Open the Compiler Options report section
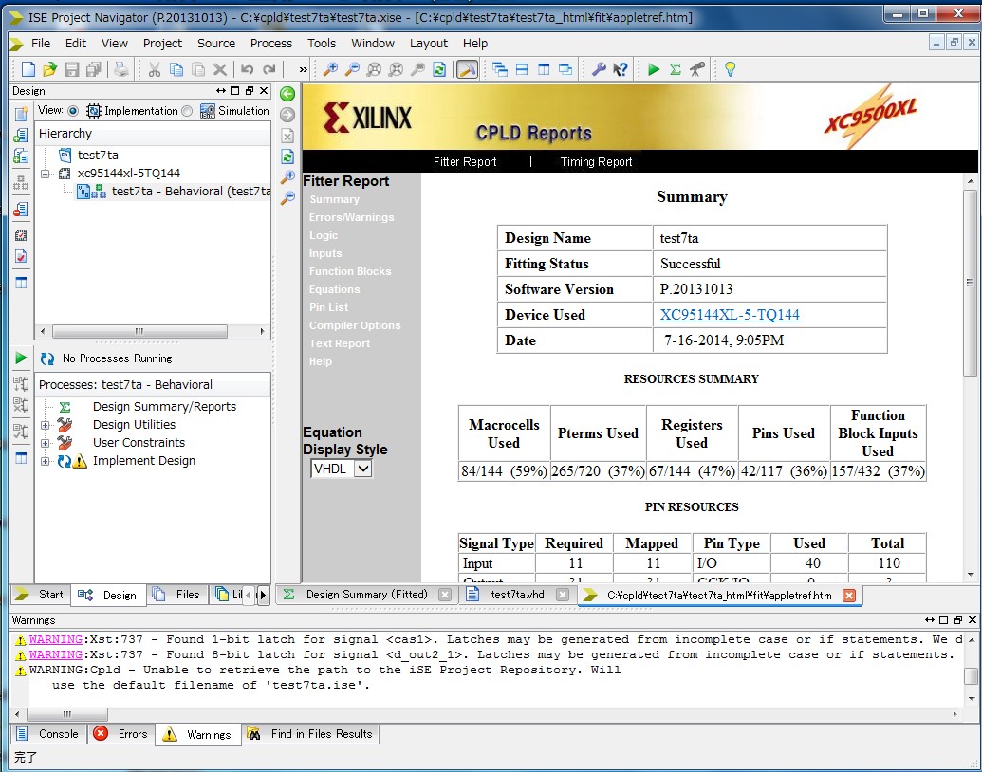This screenshot has height=772, width=982. [x=355, y=325]
